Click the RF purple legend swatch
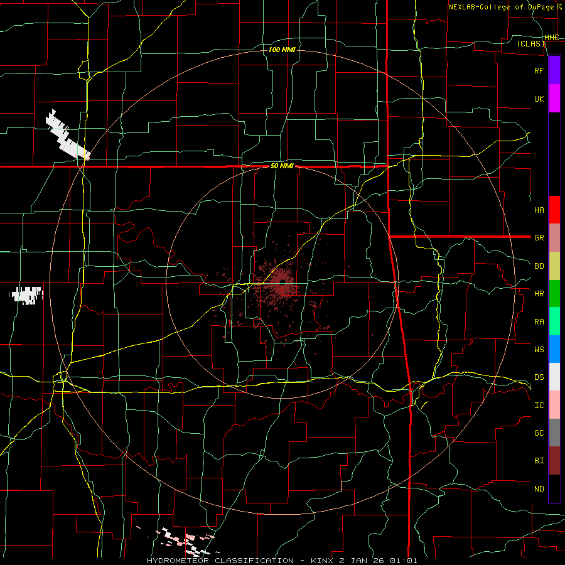The width and height of the screenshot is (565, 565). [x=554, y=70]
